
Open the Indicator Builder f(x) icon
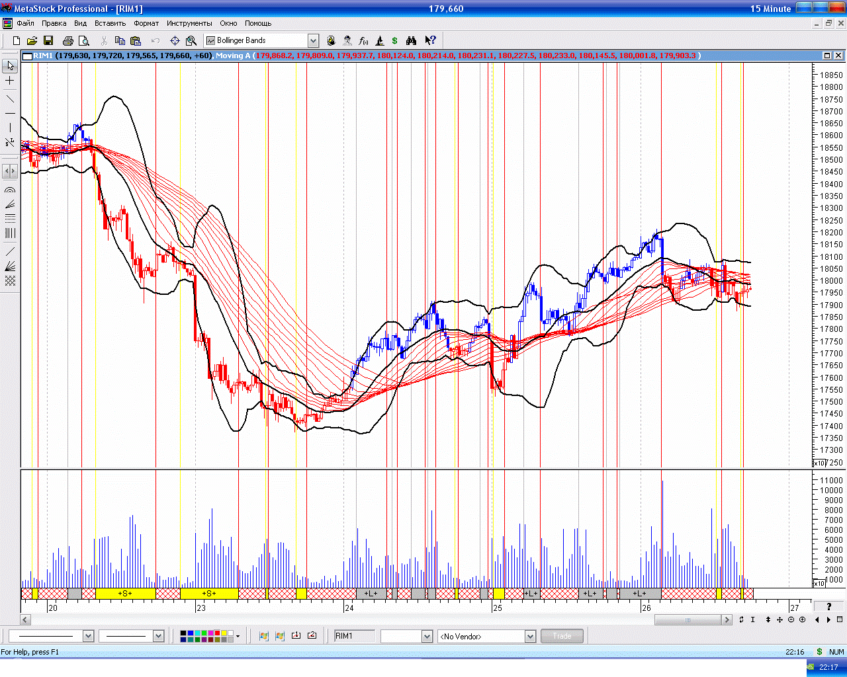(x=363, y=41)
